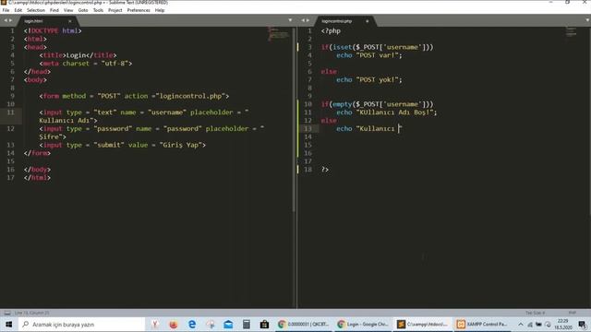The image size is (591, 332).
Task: Go to next tab in left pane
Action: pos(10,20)
